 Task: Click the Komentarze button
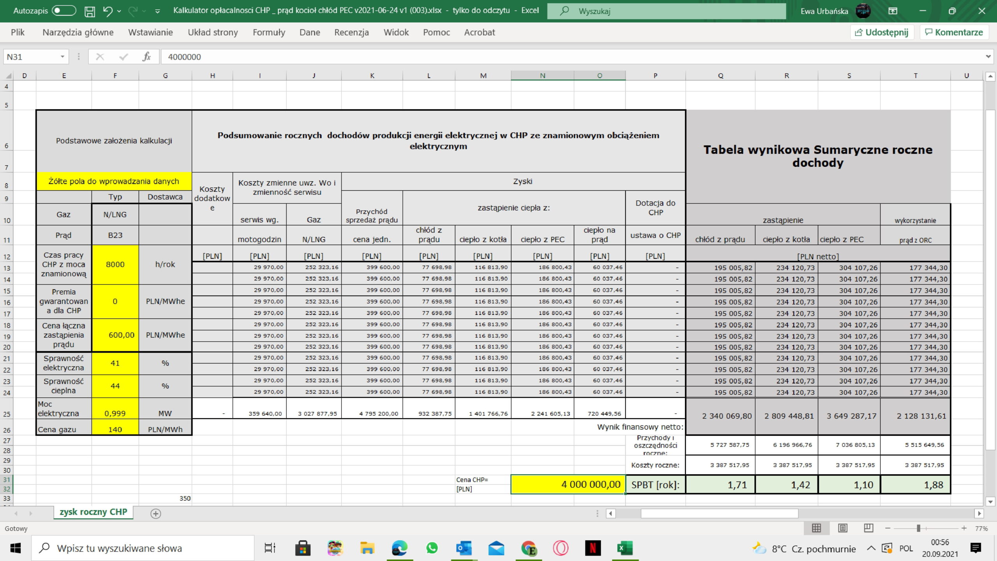pos(954,32)
